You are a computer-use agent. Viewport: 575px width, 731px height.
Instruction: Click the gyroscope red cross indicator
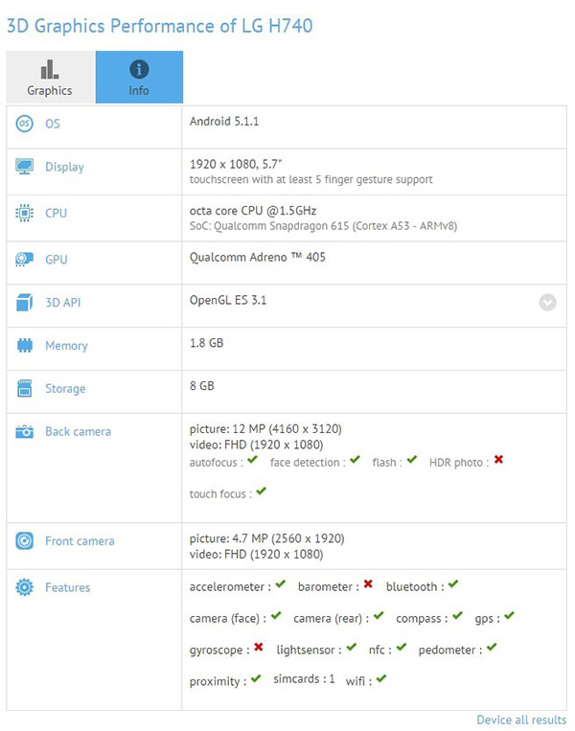click(x=259, y=647)
